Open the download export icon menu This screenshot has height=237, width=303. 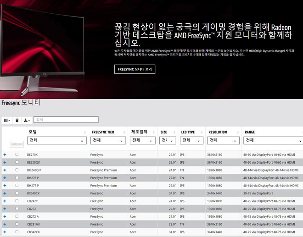click(x=27, y=120)
